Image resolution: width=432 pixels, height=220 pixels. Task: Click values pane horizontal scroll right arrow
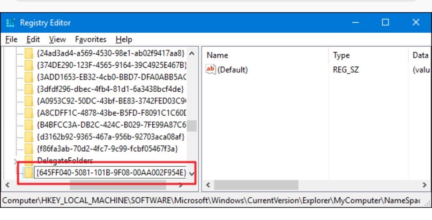pyautogui.click(x=424, y=185)
